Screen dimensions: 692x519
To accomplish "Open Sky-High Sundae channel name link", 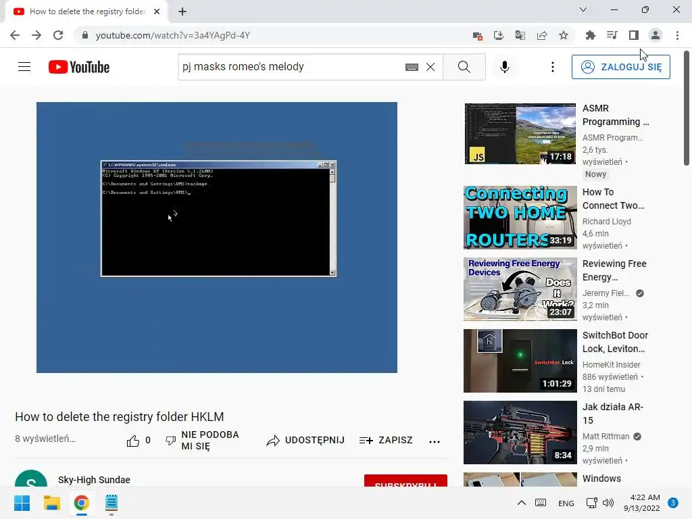I will pyautogui.click(x=94, y=480).
